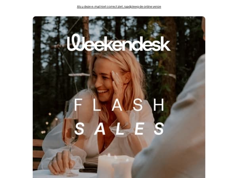The width and height of the screenshot is (238, 178).
Task: Click the lit candles on the table
Action: 115,166
